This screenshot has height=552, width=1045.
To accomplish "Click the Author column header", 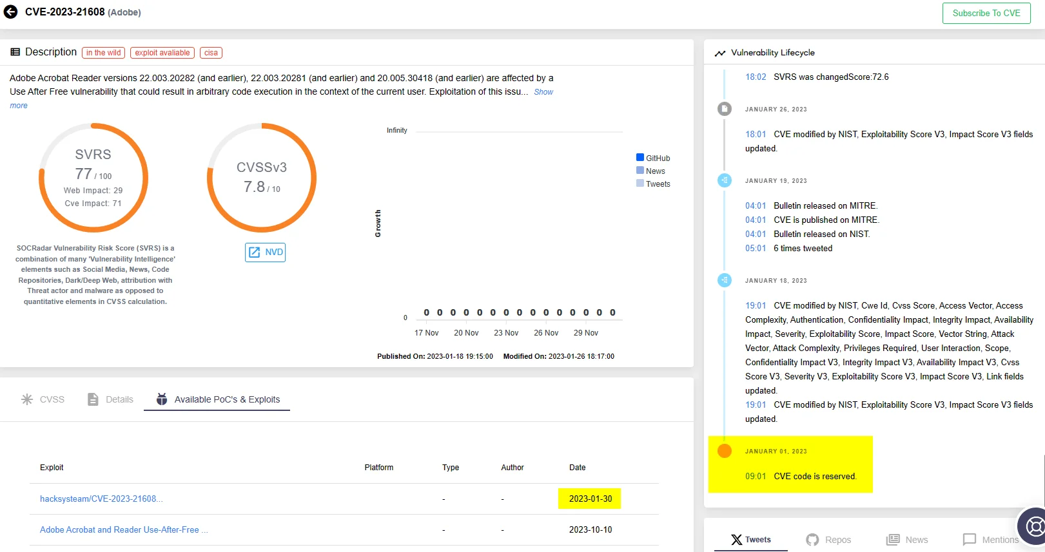I will 513,468.
